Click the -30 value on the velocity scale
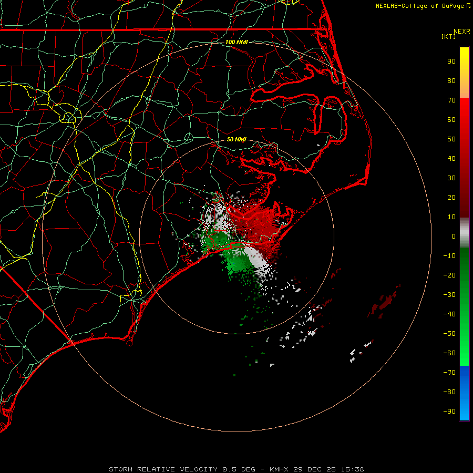Screen dimensions: 473x473 point(449,295)
